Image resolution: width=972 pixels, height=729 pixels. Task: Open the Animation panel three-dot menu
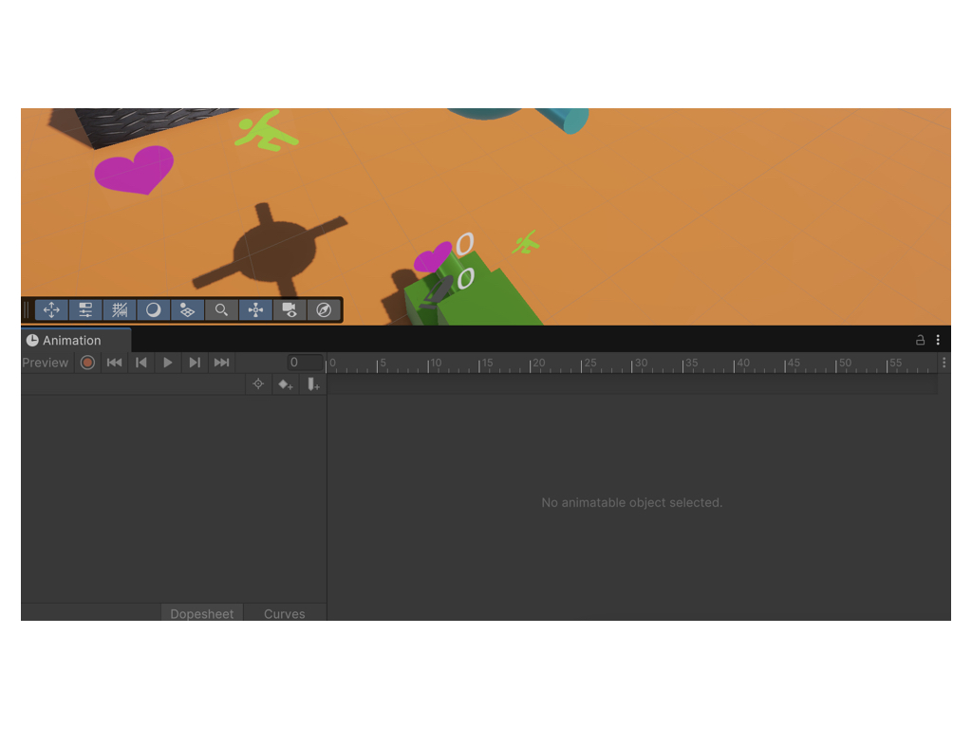coord(938,340)
